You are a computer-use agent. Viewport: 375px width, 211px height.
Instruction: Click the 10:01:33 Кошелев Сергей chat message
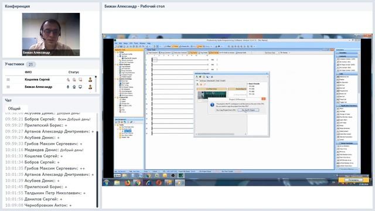[x=34, y=156]
